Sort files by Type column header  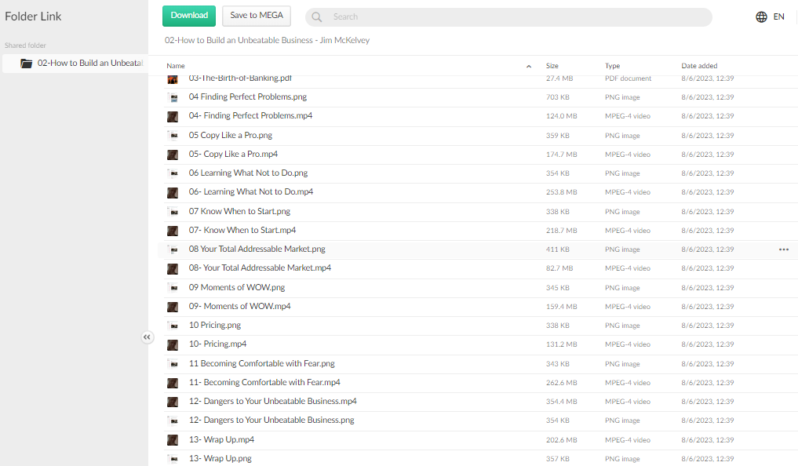[x=613, y=66]
